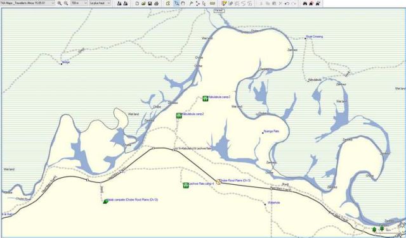Click the Lechwe Flats camp 4 marker
The height and width of the screenshot is (238, 406).
(x=186, y=185)
